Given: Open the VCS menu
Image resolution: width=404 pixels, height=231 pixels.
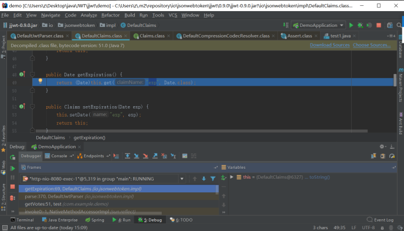Looking at the screenshot, I should coord(172,15).
